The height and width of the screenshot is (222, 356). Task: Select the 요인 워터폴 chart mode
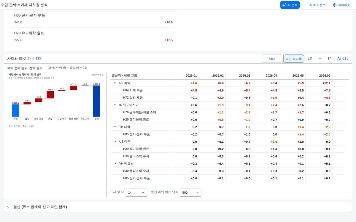294,59
